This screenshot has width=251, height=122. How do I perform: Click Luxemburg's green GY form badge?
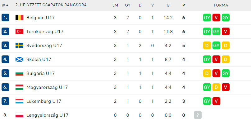(207, 101)
